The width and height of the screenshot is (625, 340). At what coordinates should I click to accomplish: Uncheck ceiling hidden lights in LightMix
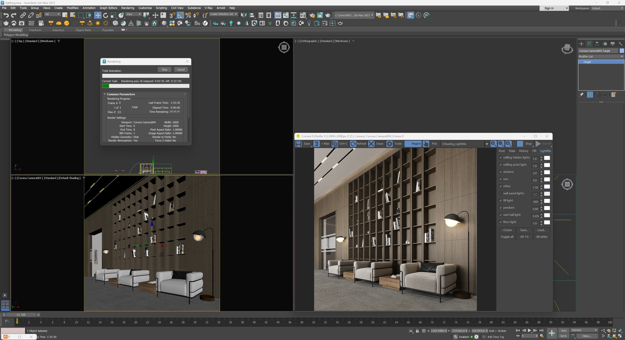coord(501,158)
